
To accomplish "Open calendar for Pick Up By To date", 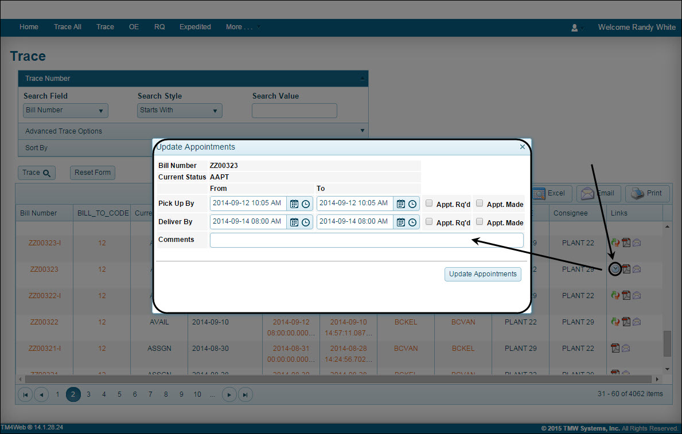I will point(400,204).
